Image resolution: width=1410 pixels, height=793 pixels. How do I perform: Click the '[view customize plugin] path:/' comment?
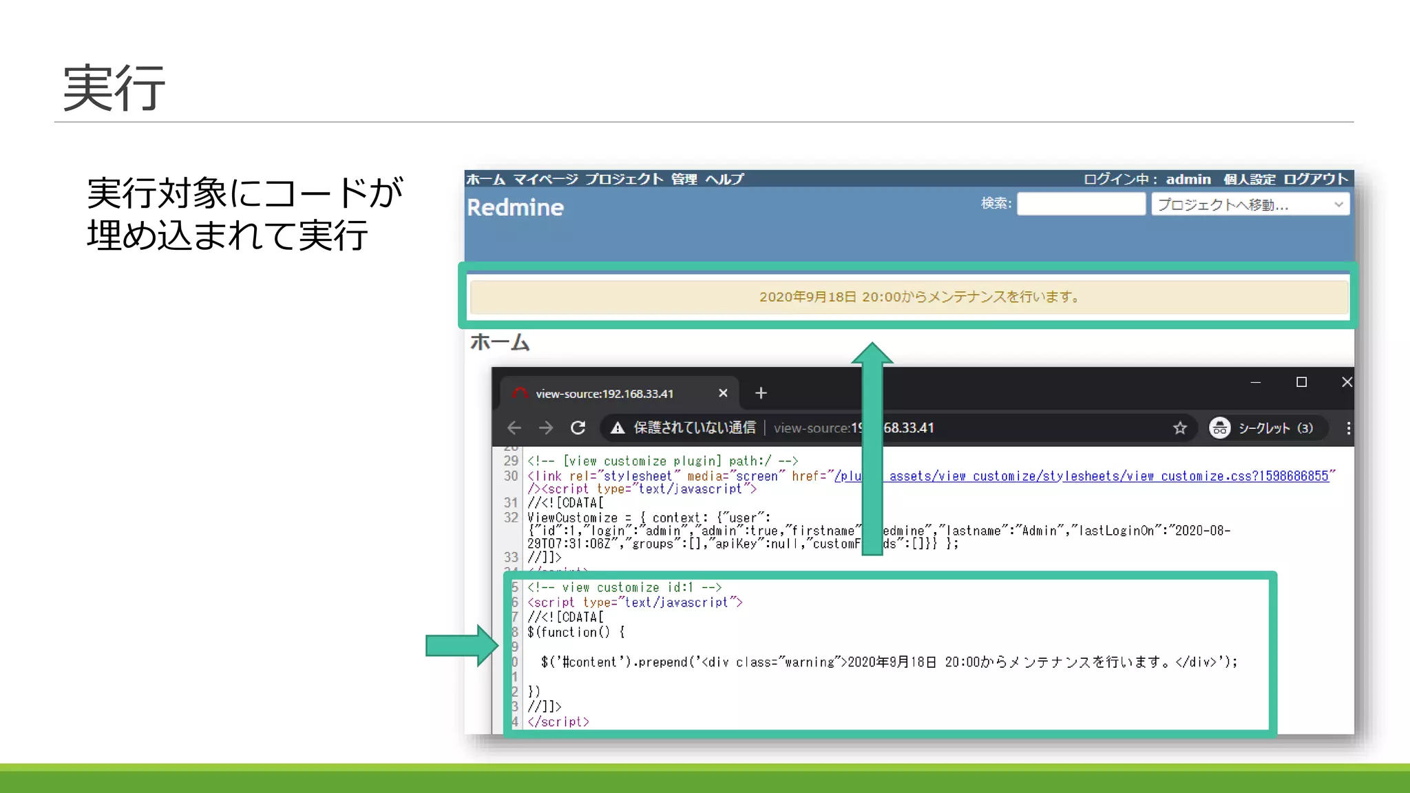[662, 461]
